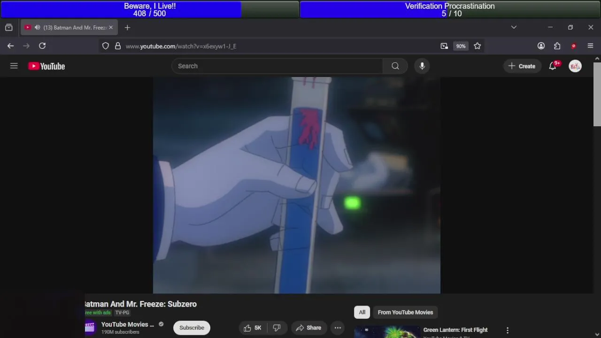Dislike the video with thumbs down

click(277, 328)
